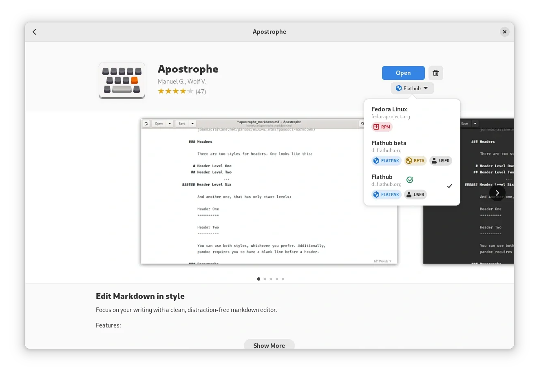The height and width of the screenshot is (376, 539).
Task: Open the reviews via the (47) rating link
Action: 201,91
